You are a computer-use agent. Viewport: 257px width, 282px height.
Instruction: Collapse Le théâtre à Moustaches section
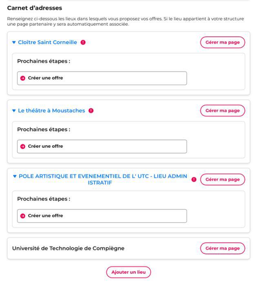pyautogui.click(x=14, y=111)
